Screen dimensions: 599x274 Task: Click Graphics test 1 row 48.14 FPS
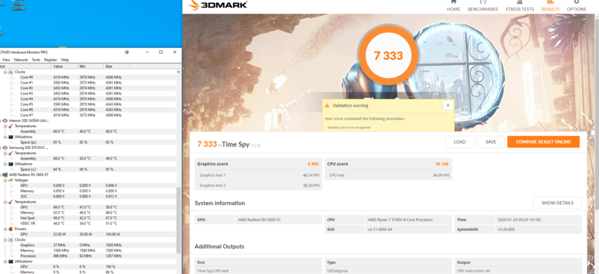pos(258,175)
